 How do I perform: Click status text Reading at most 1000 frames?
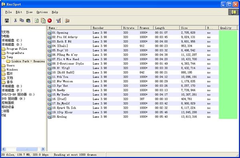click(x=75, y=155)
